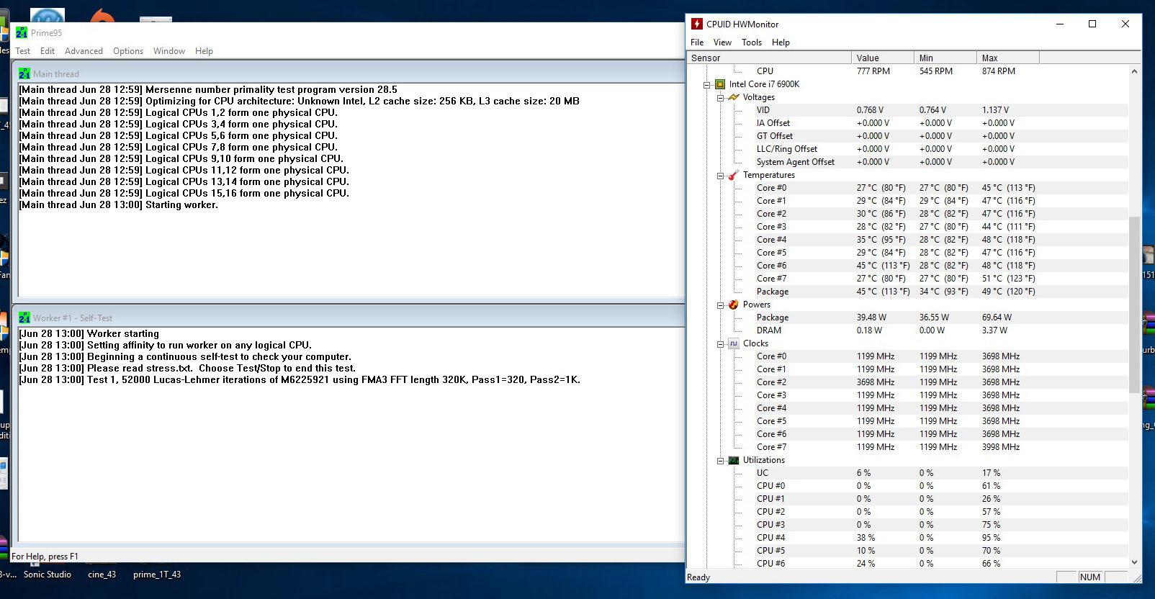1155x599 pixels.
Task: Click the Starting worker log line
Action: tap(118, 205)
